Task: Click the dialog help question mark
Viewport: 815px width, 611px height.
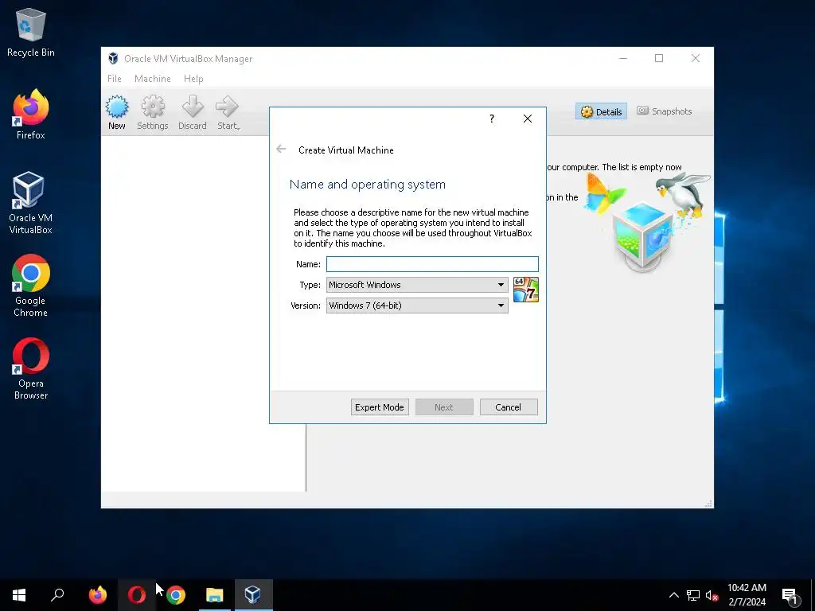Action: [x=492, y=119]
